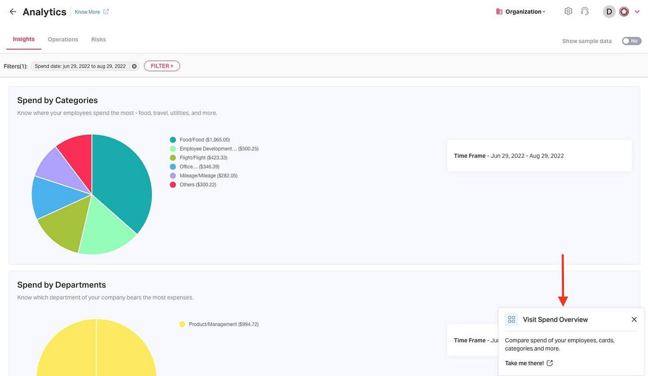Click the Mileage/Mileage purple legend dot

173,176
